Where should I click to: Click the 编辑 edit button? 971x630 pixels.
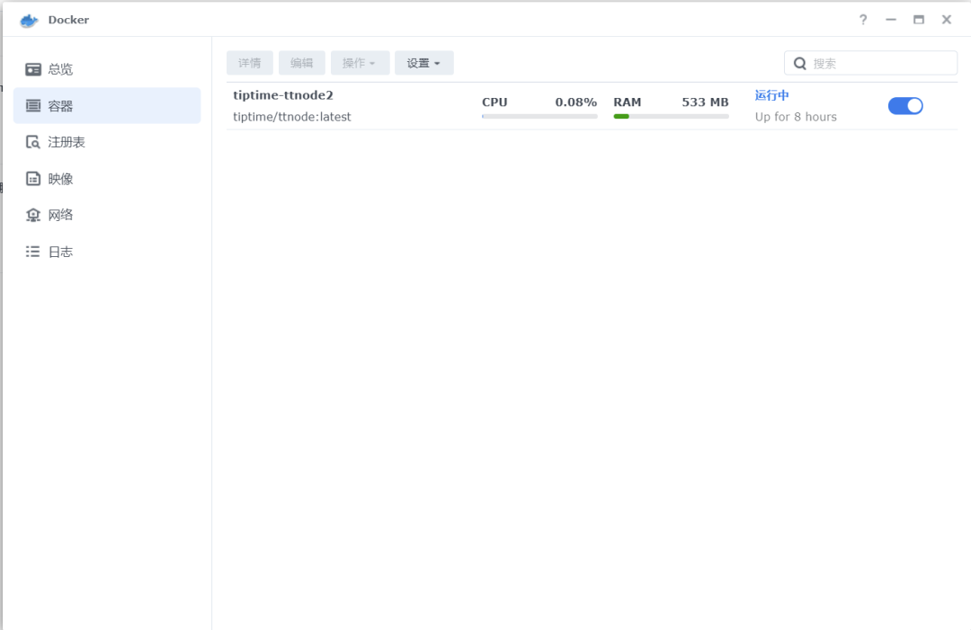click(x=301, y=63)
